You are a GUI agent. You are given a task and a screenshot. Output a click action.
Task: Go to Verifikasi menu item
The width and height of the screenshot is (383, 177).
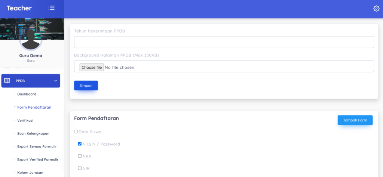pos(25,121)
